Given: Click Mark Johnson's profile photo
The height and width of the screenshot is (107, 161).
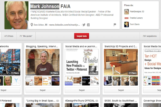Looking at the screenshot, I should (16, 15).
